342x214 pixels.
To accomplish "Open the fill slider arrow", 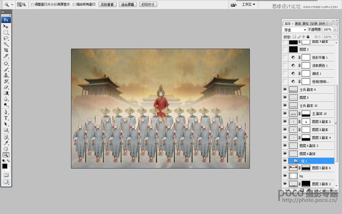I will pos(335,37).
